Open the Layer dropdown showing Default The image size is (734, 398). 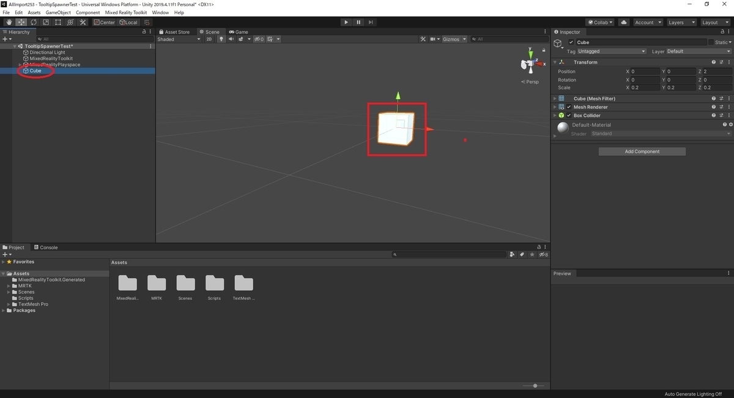pos(699,51)
